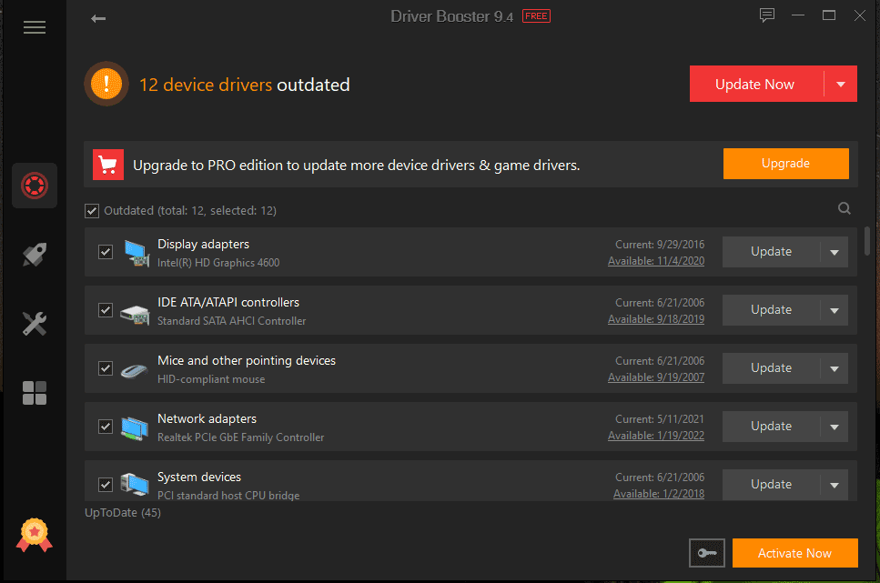Update the Realtek PCIe GbE driver
The image size is (880, 583).
(771, 427)
